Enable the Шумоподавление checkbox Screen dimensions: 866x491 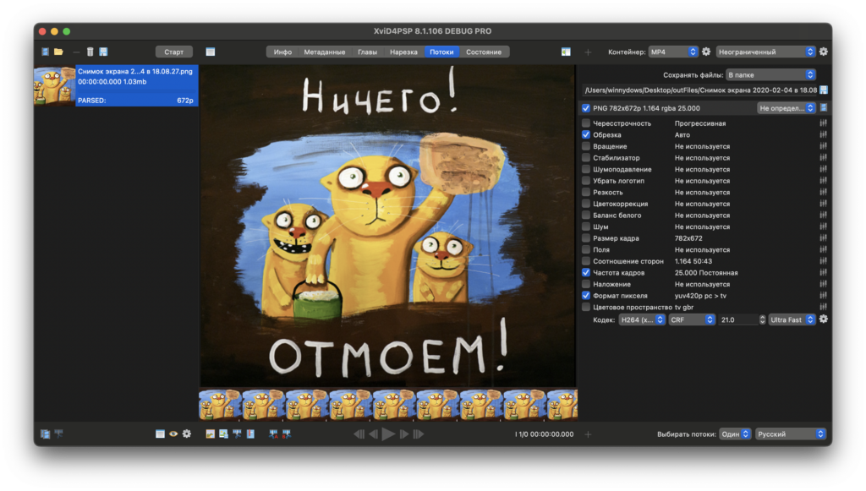586,169
